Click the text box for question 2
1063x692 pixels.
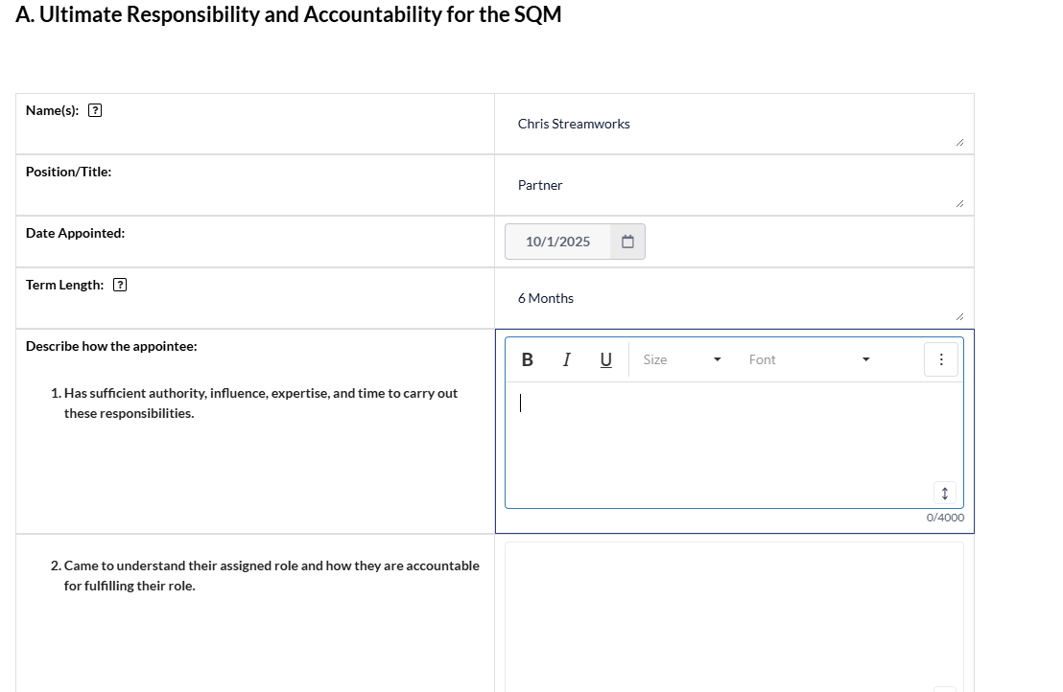[x=734, y=613]
